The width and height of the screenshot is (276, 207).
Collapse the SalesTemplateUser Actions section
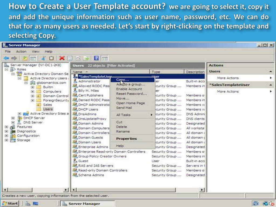pos(271,85)
